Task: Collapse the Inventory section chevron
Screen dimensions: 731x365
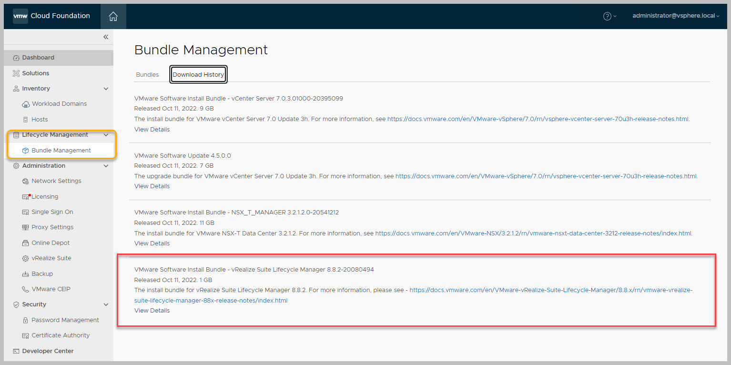Action: pyautogui.click(x=106, y=89)
